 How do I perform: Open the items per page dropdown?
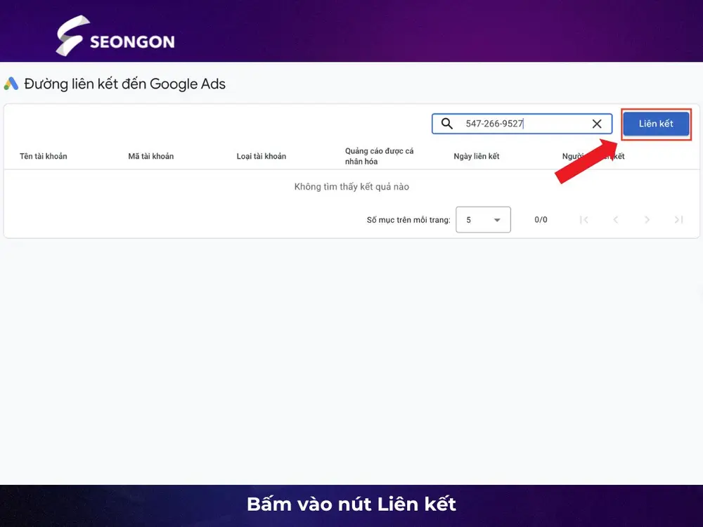[484, 219]
